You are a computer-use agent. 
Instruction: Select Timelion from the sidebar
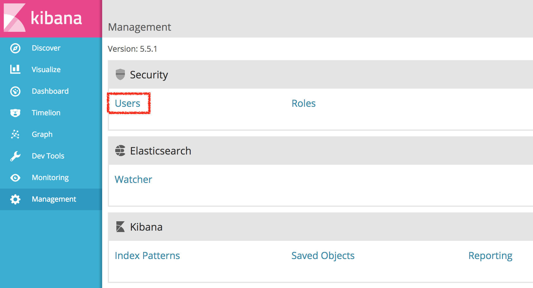point(51,113)
